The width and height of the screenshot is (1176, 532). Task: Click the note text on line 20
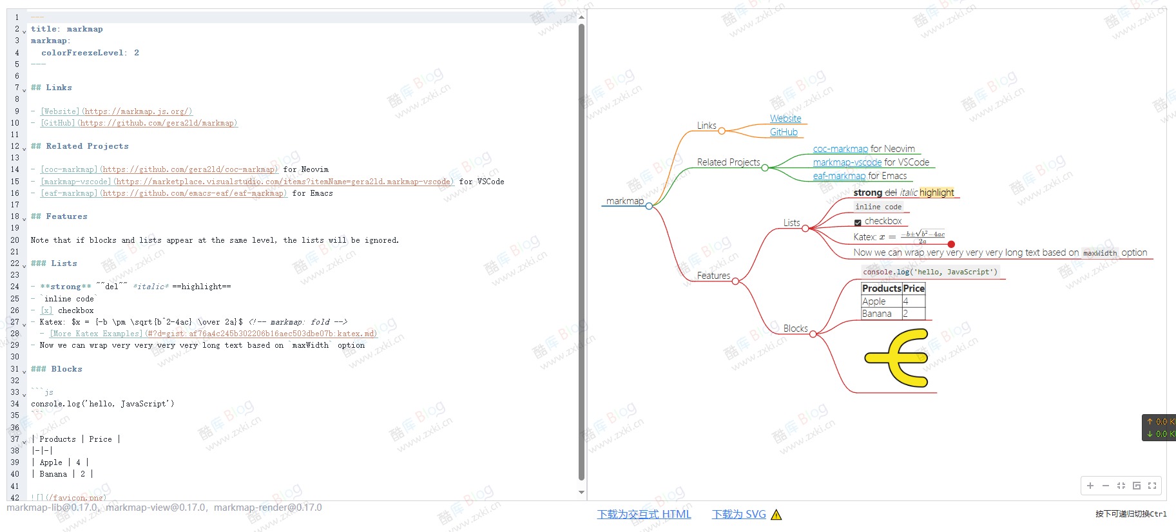(x=215, y=240)
